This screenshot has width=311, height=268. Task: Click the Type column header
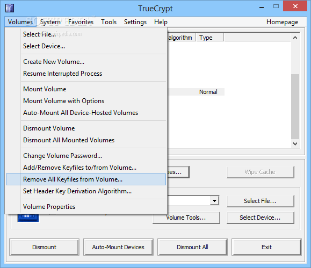(210, 38)
